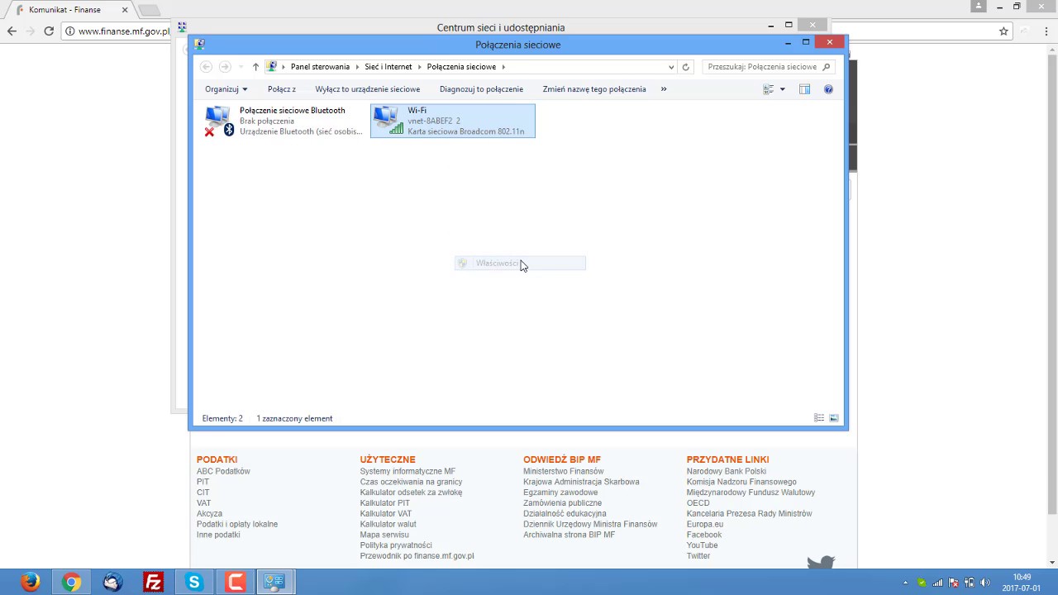1058x595 pixels.
Task: Open the address bar history dropdown
Action: pyautogui.click(x=671, y=67)
